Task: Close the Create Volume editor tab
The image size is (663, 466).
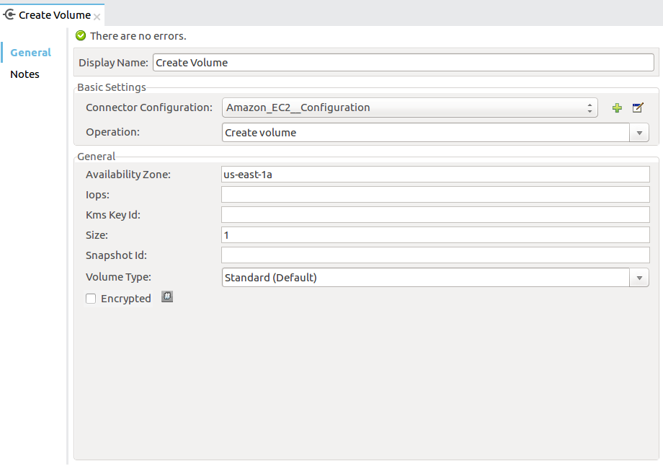Action: point(97,14)
